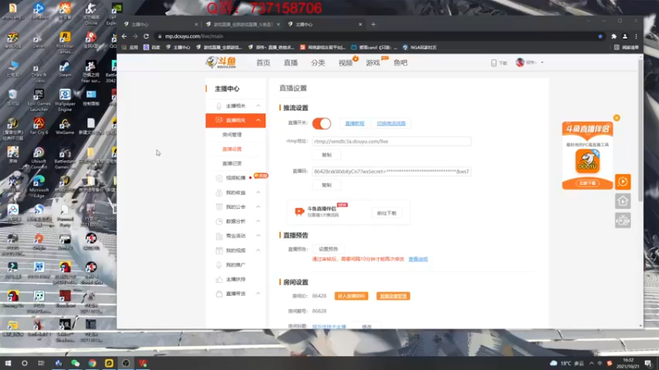Open 我的推广 sidebar item
Screen dimensions: 659x370
click(236, 265)
